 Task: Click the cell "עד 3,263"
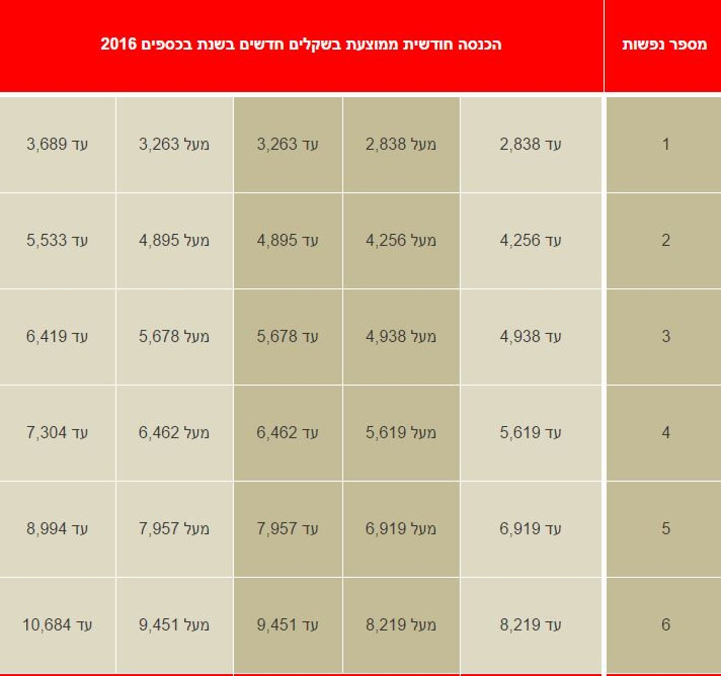pyautogui.click(x=288, y=145)
